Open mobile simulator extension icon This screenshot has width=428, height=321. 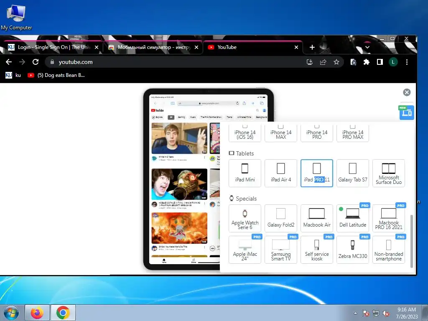353,62
